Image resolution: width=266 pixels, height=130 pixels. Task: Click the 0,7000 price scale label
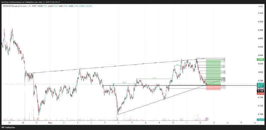click(x=260, y=114)
